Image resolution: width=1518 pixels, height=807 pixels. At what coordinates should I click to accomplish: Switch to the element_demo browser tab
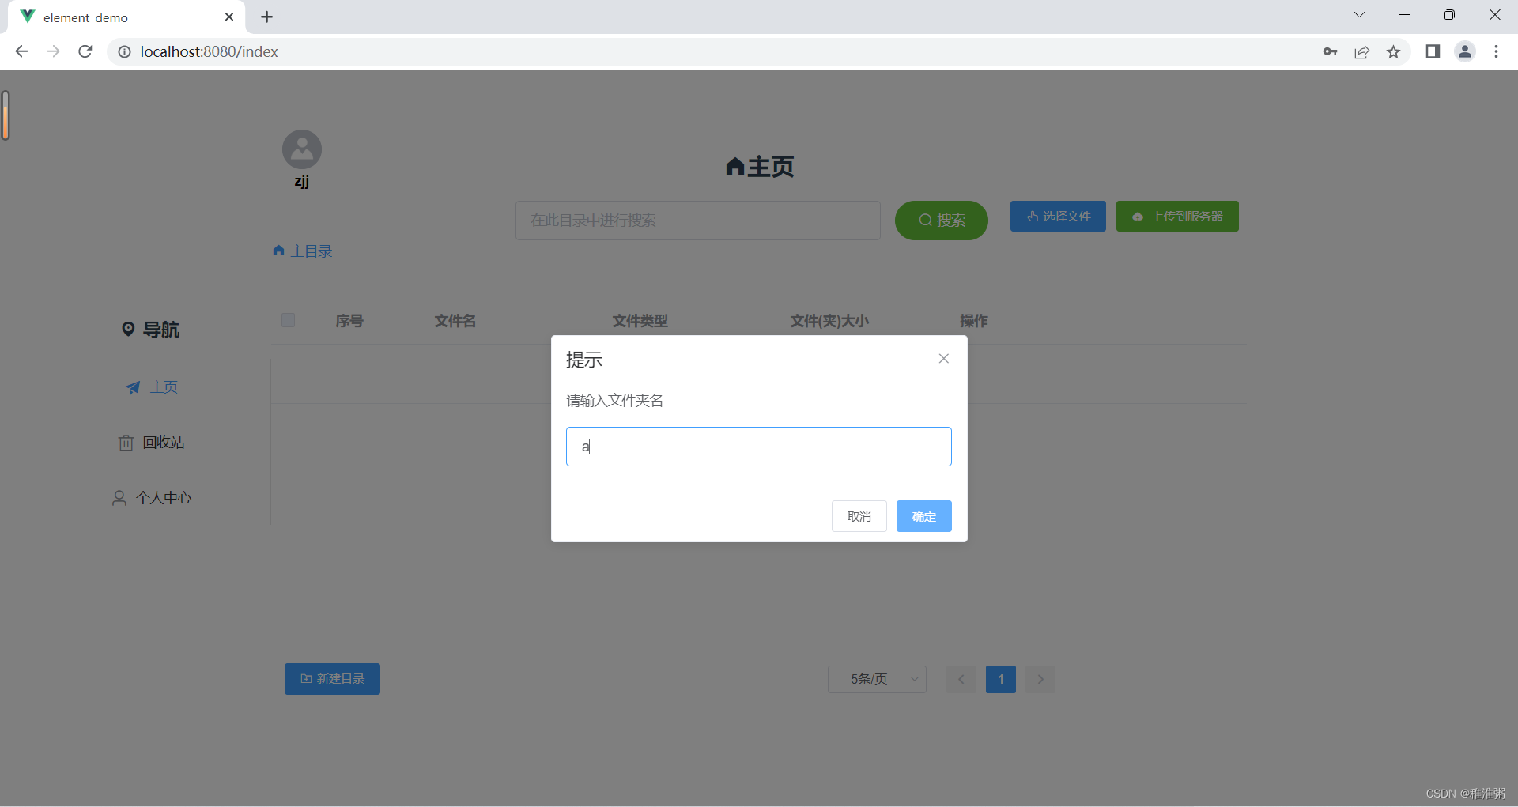click(x=87, y=17)
